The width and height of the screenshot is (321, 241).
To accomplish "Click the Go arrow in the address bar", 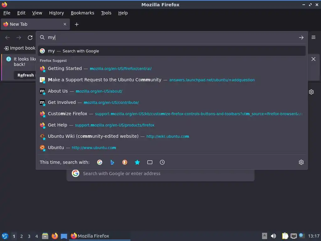I will click(301, 38).
